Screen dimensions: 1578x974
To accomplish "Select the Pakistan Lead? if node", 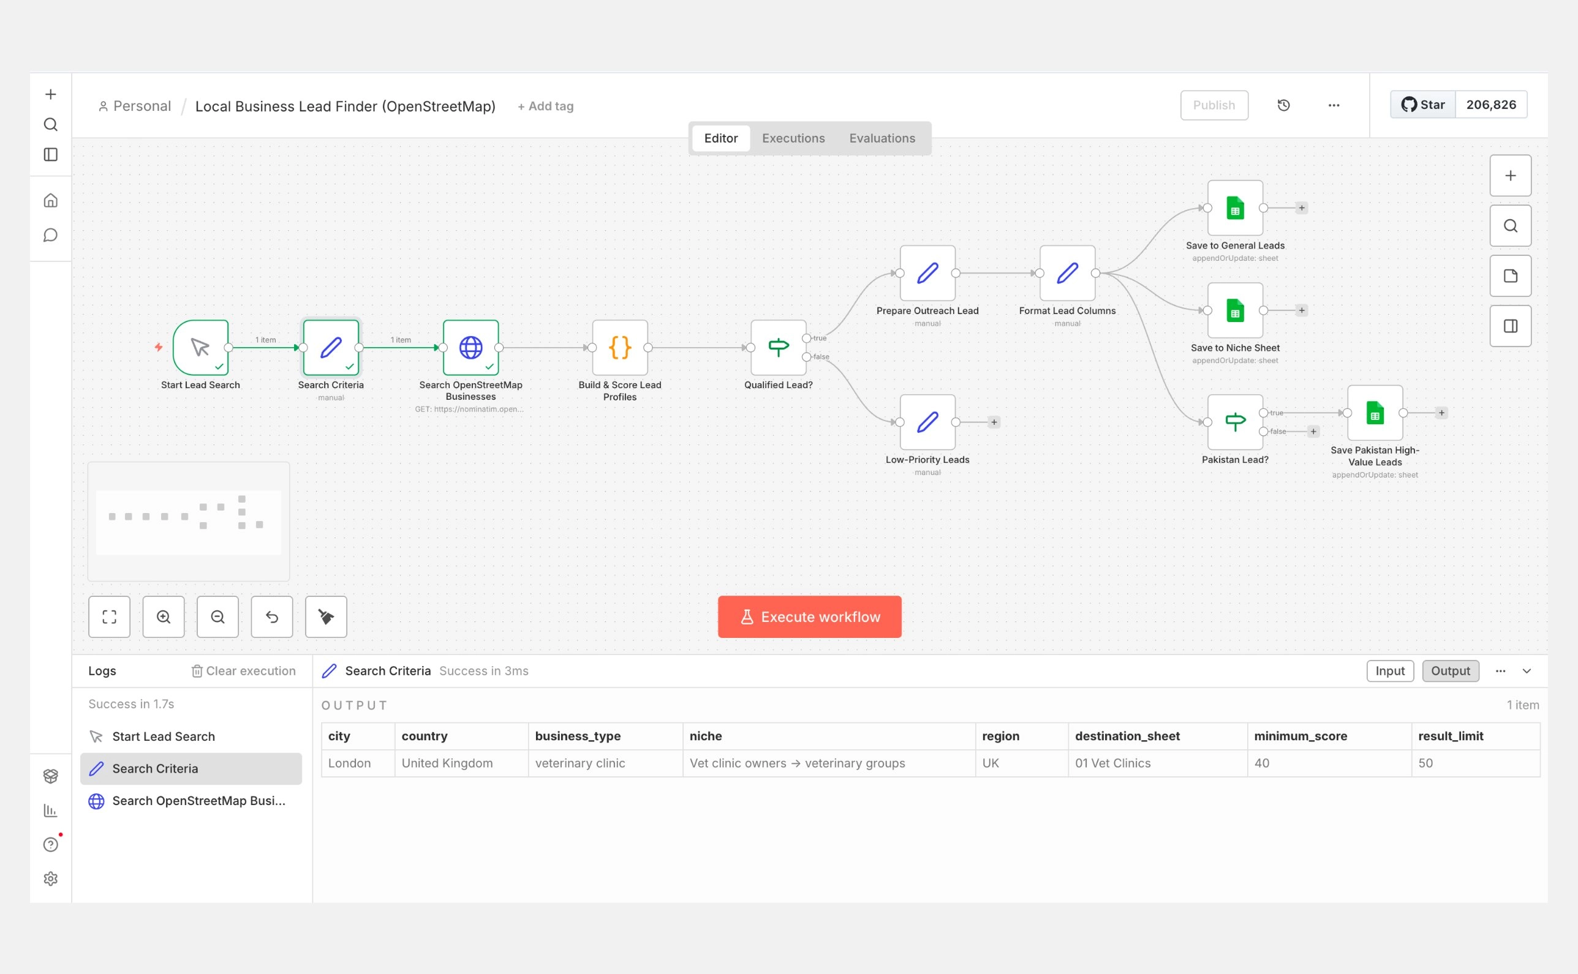I will [1235, 422].
